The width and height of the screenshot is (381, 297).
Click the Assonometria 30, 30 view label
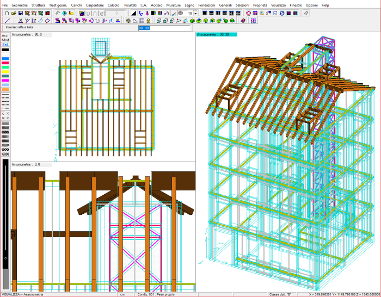(217, 34)
